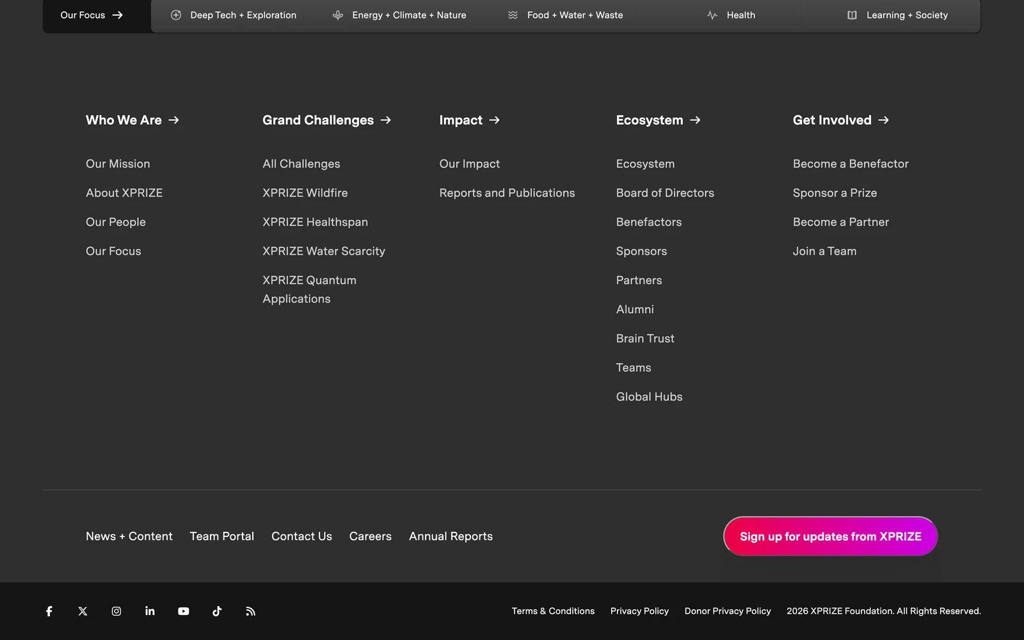
Task: Open Terms & Conditions
Action: (x=553, y=611)
